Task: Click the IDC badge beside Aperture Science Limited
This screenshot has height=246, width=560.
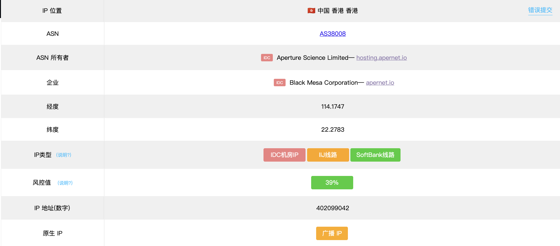Action: point(267,58)
